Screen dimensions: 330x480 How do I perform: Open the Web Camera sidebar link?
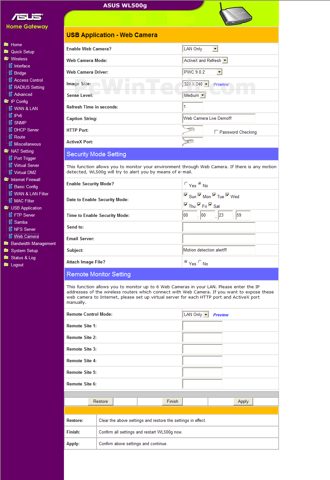click(26, 236)
